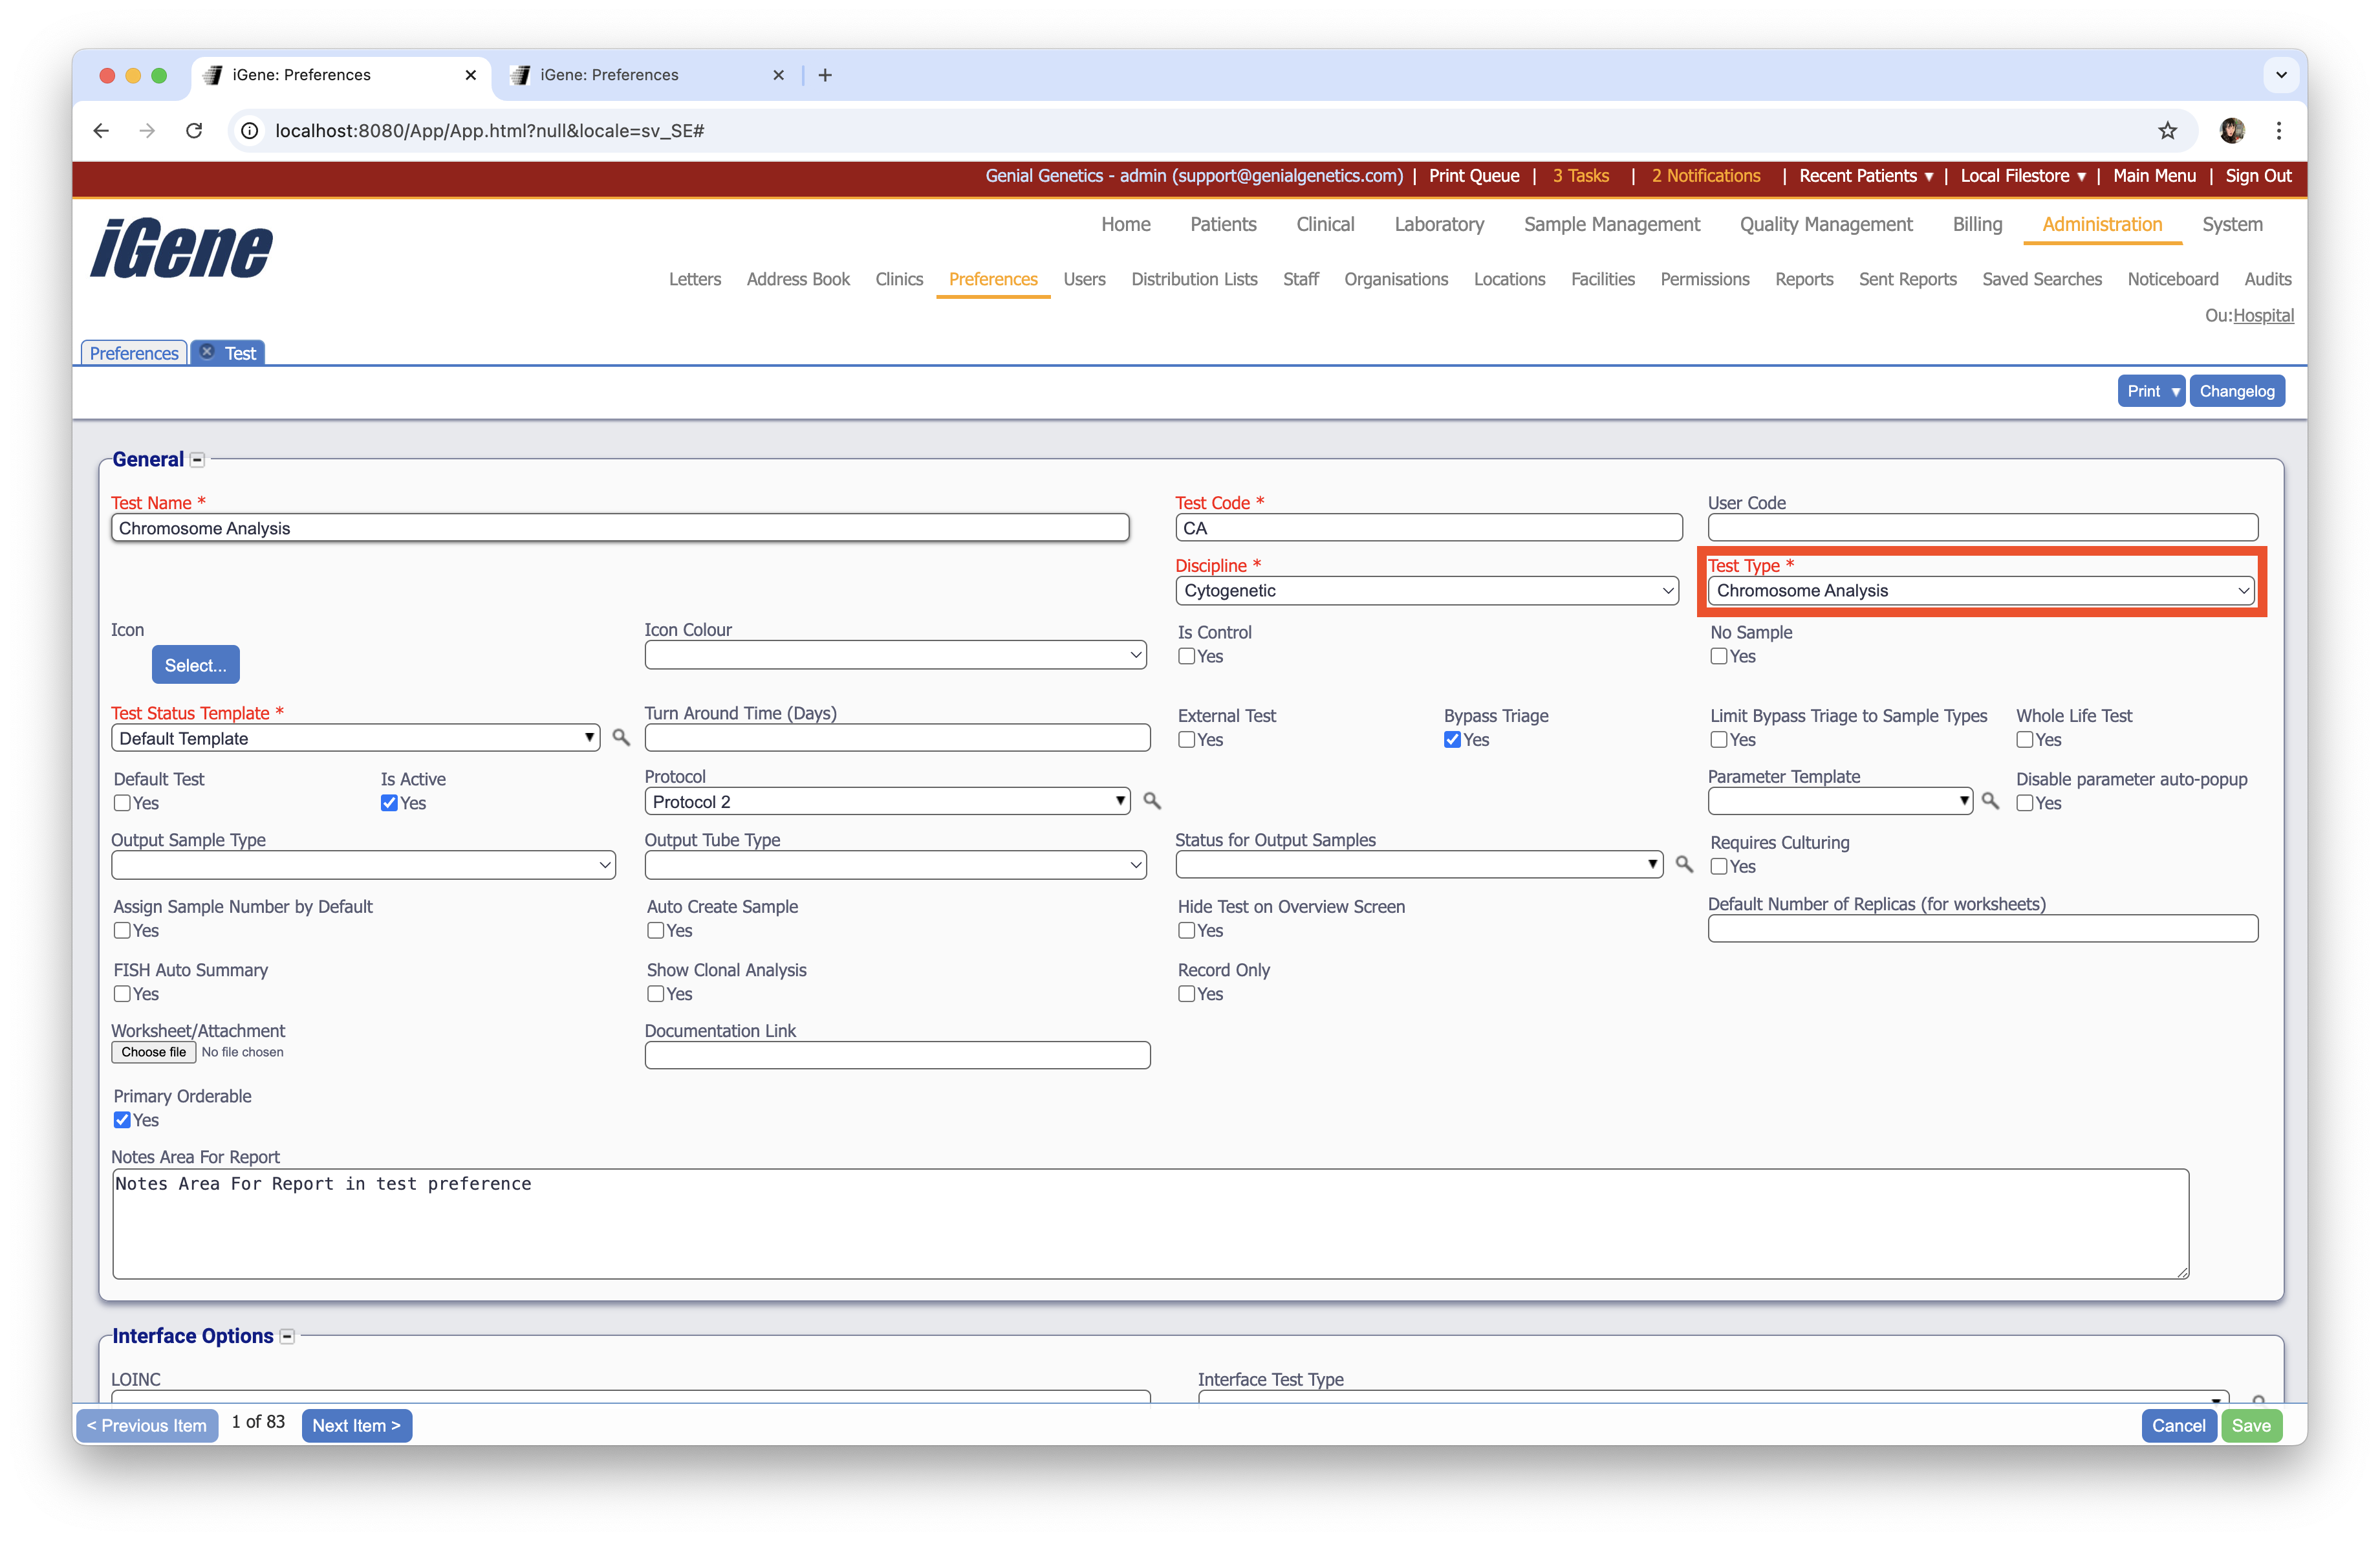The height and width of the screenshot is (1541, 2380).
Task: Reload the page in browser
Action: click(194, 130)
